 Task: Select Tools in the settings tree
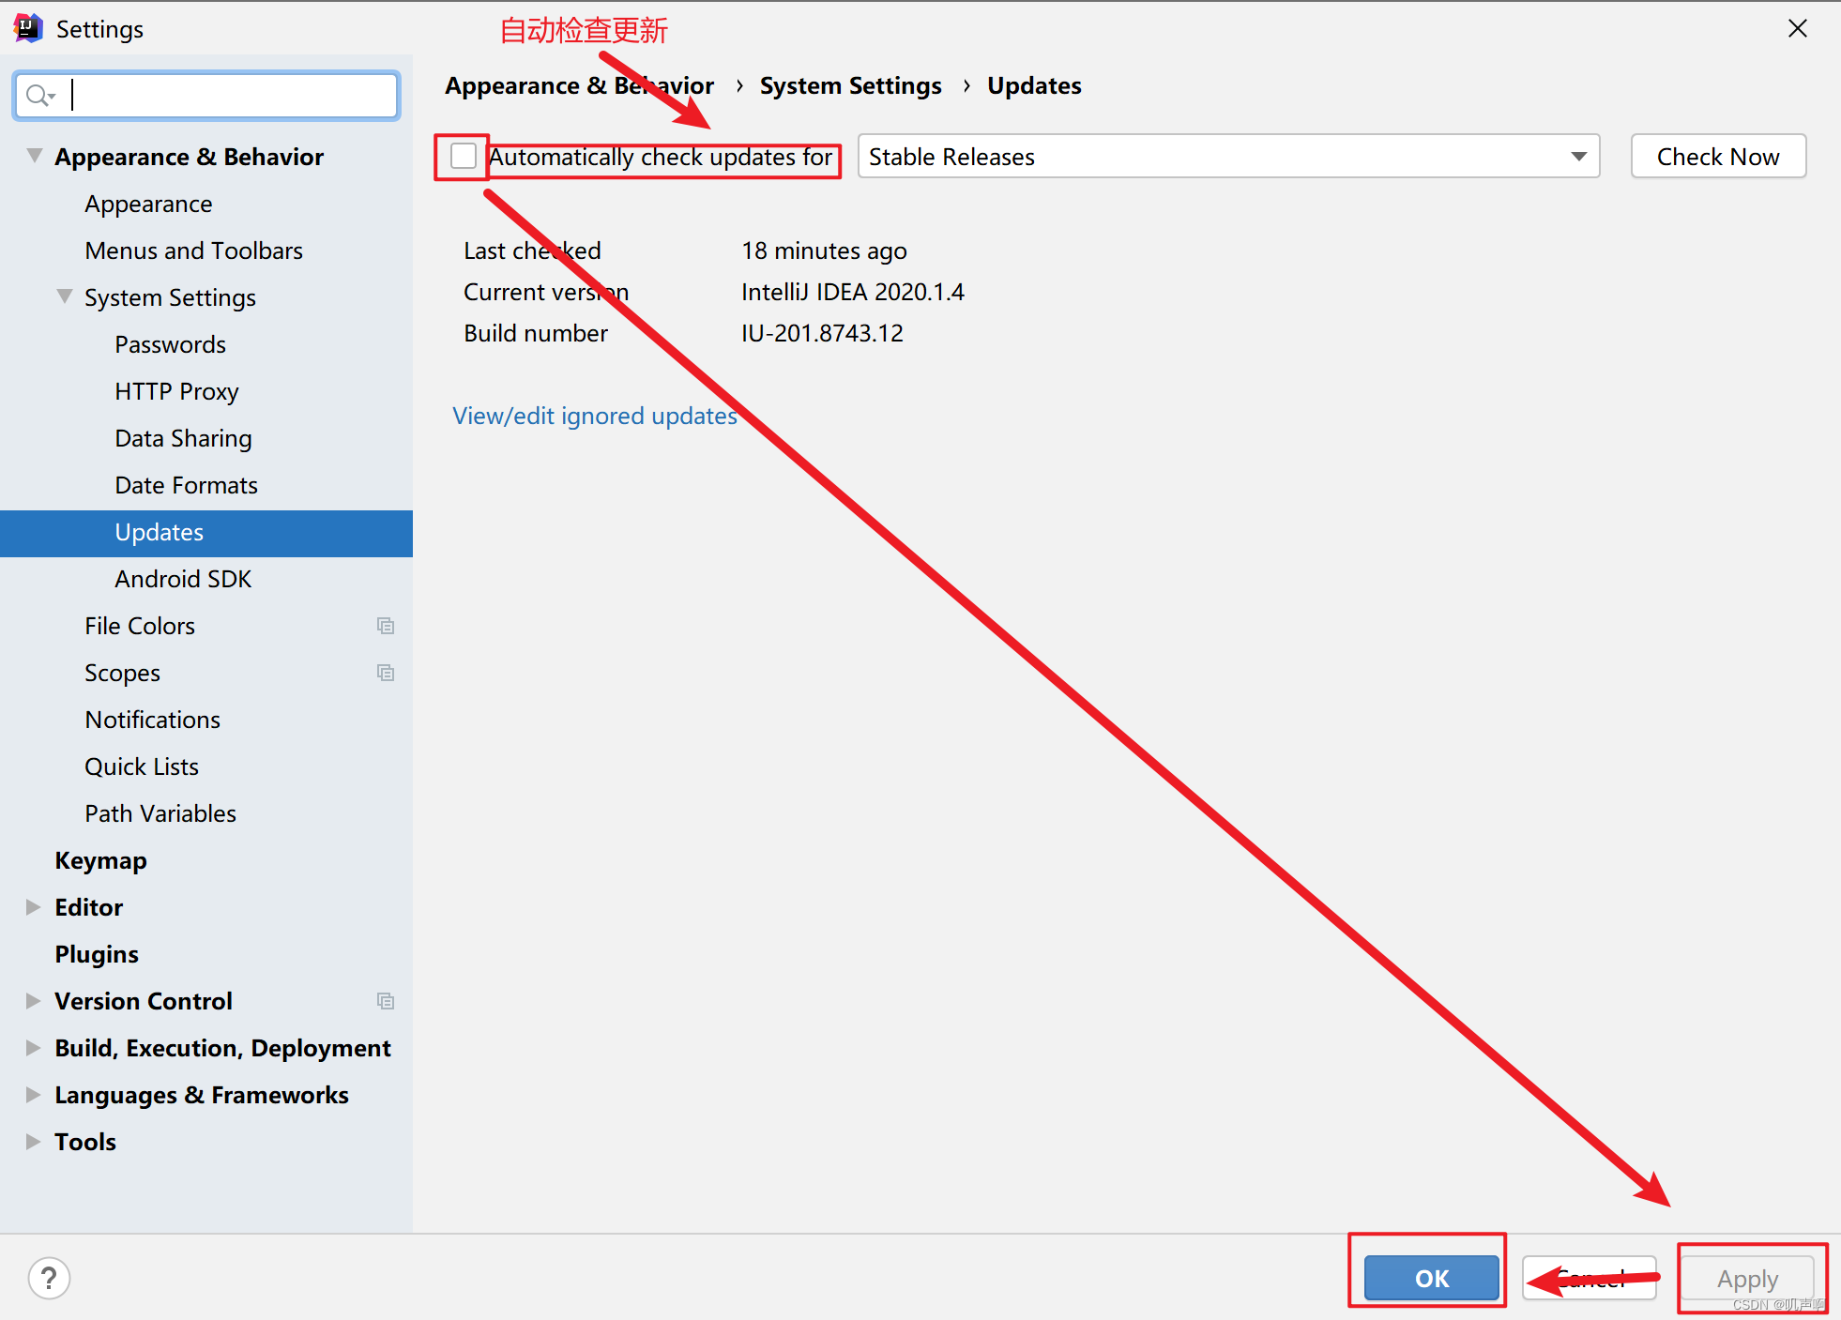[x=85, y=1142]
